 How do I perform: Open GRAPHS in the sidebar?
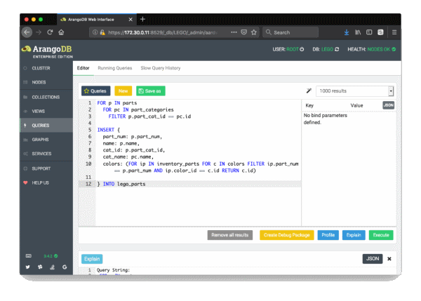pos(46,140)
